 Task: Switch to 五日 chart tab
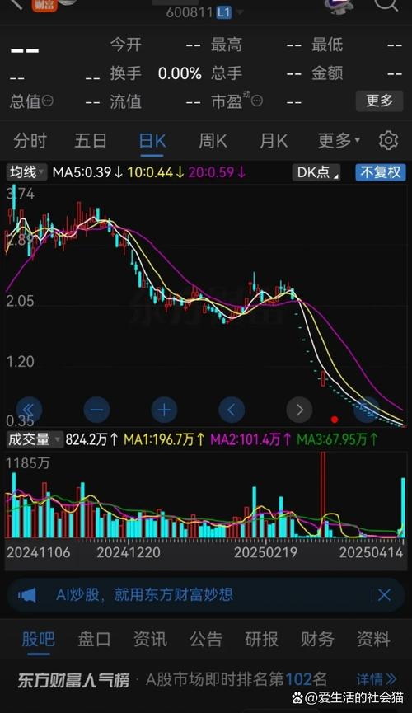point(91,141)
